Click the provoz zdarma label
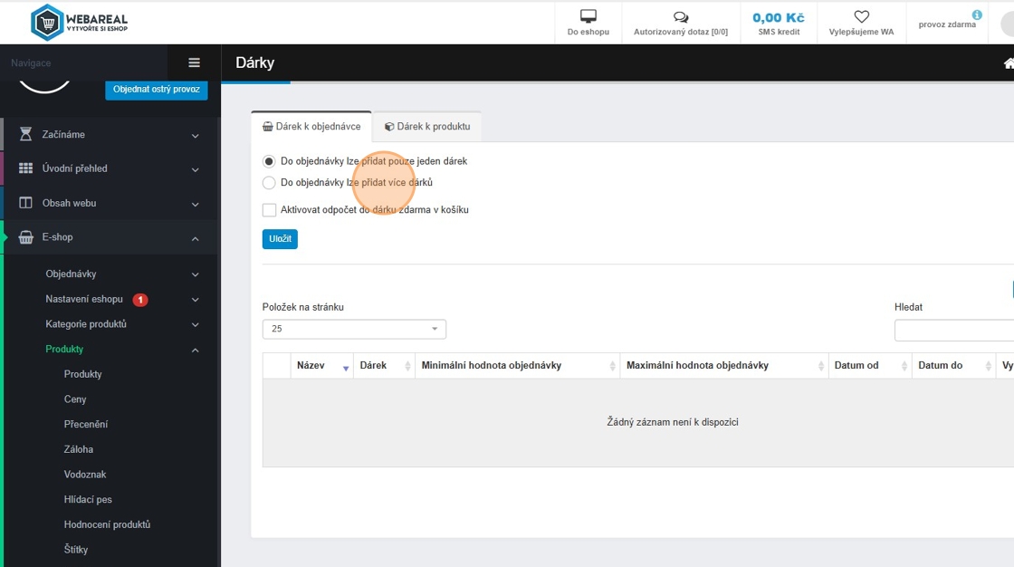The image size is (1014, 567). (947, 24)
